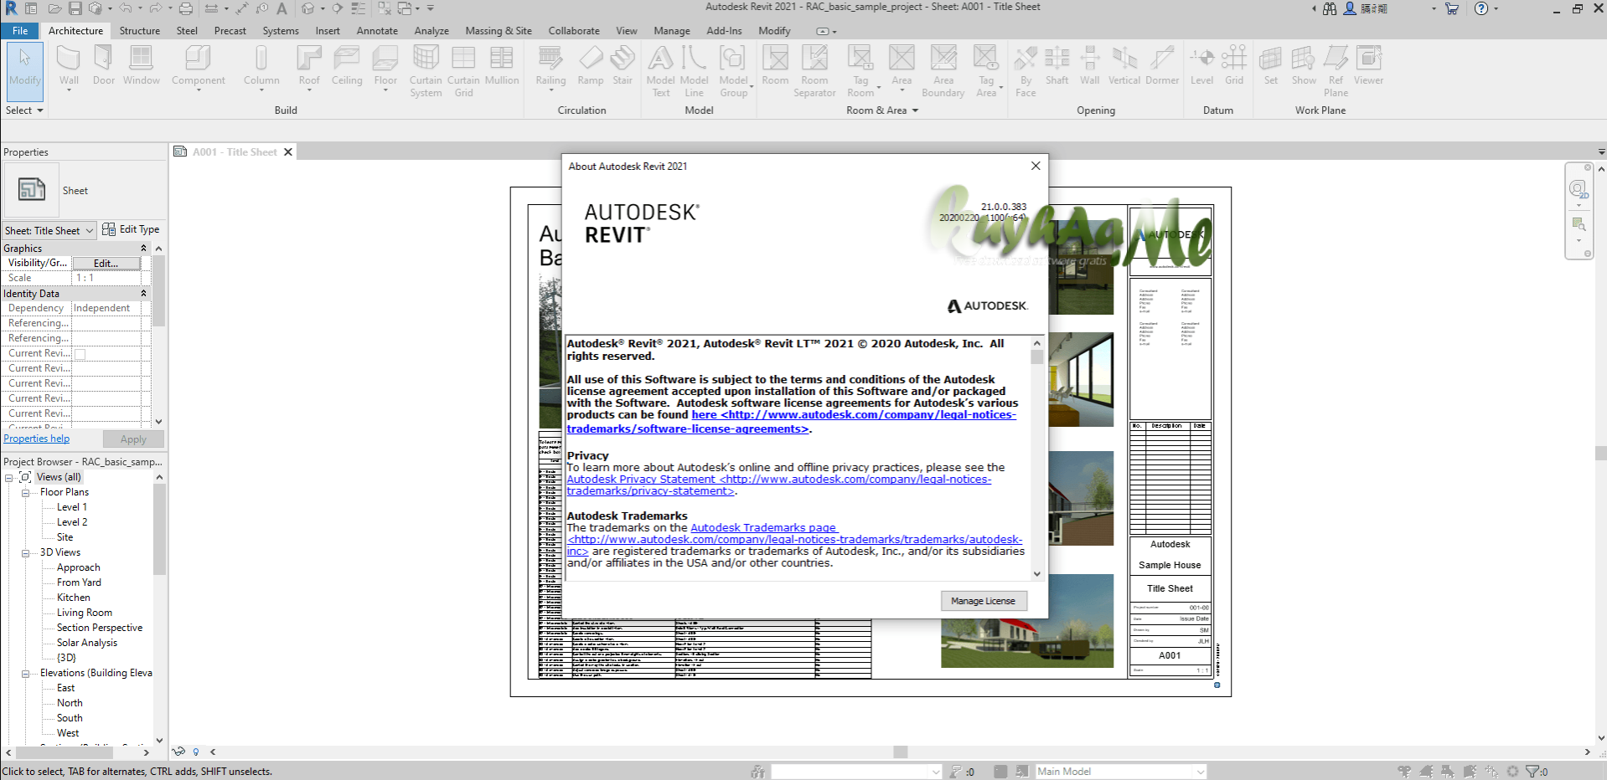1607x780 pixels.
Task: Toggle first Current Revi... checkbox
Action: pyautogui.click(x=80, y=354)
